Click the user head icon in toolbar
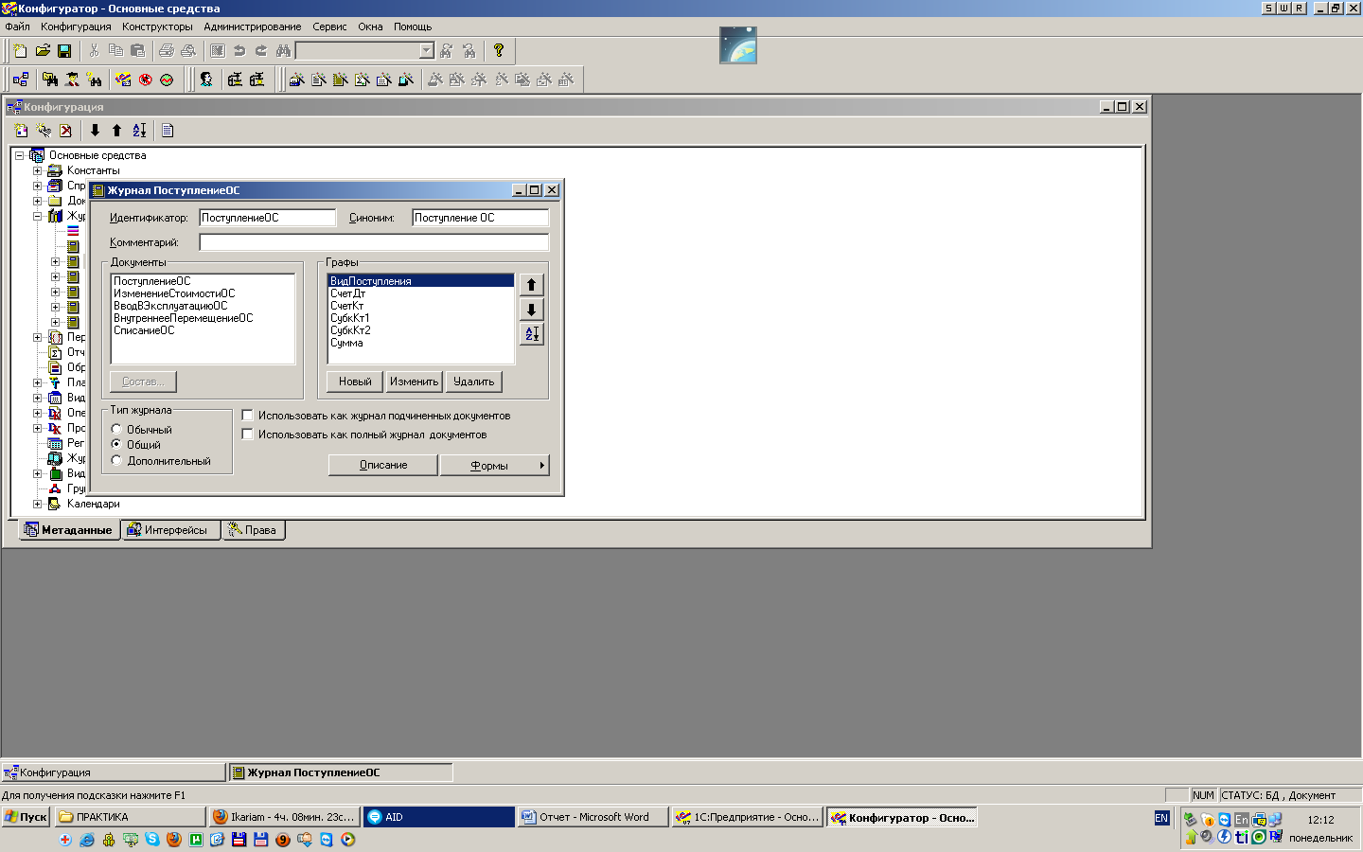The height and width of the screenshot is (852, 1363). click(x=205, y=80)
